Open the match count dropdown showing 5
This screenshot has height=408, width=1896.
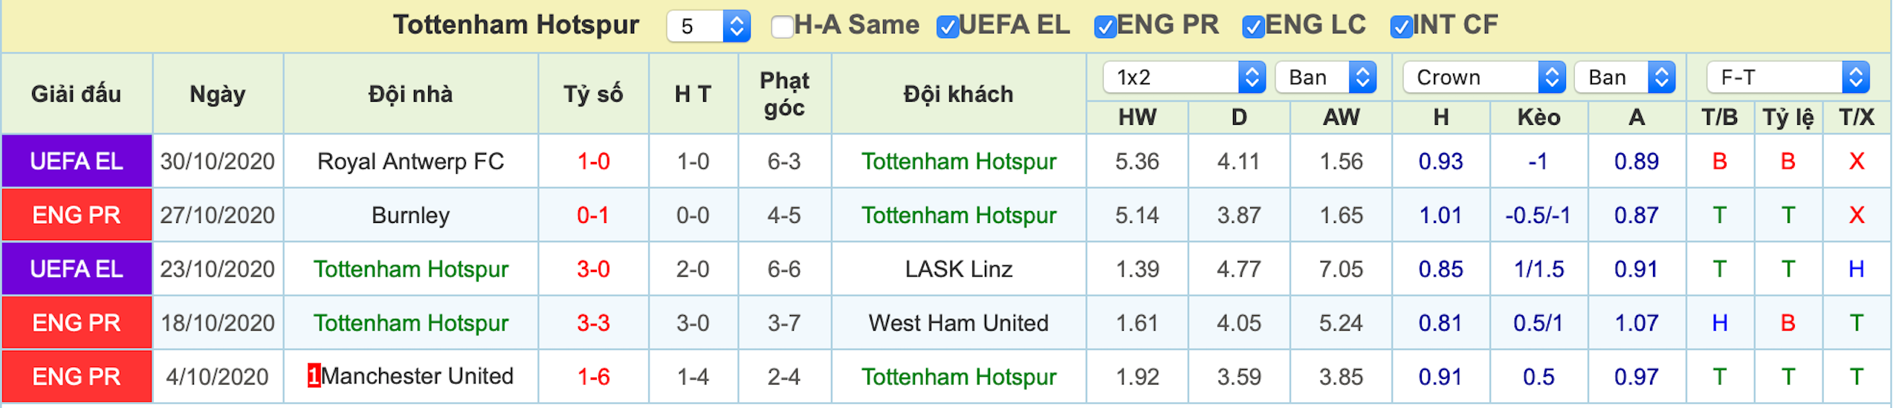708,26
